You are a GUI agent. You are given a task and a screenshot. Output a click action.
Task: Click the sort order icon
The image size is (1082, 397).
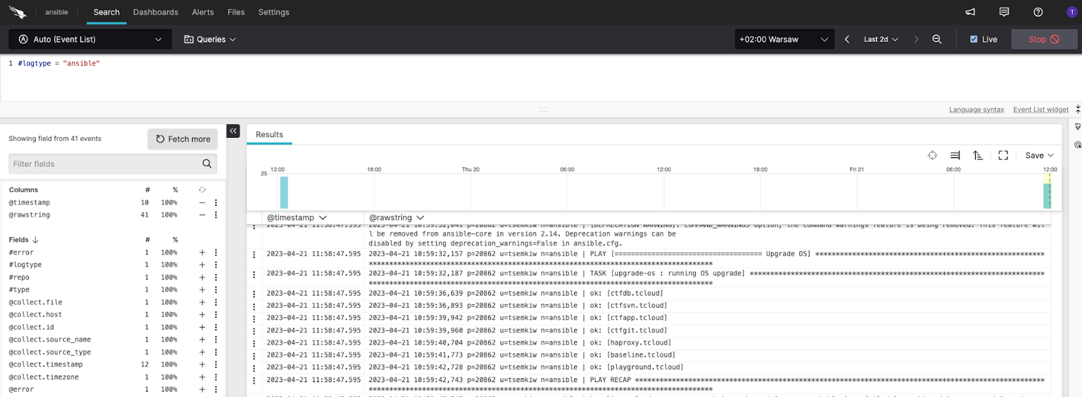click(x=978, y=155)
